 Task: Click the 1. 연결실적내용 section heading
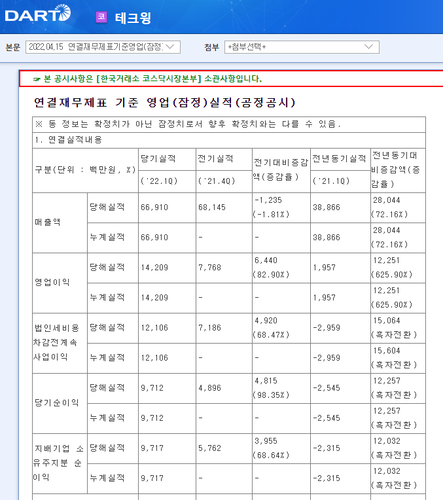pyautogui.click(x=69, y=140)
